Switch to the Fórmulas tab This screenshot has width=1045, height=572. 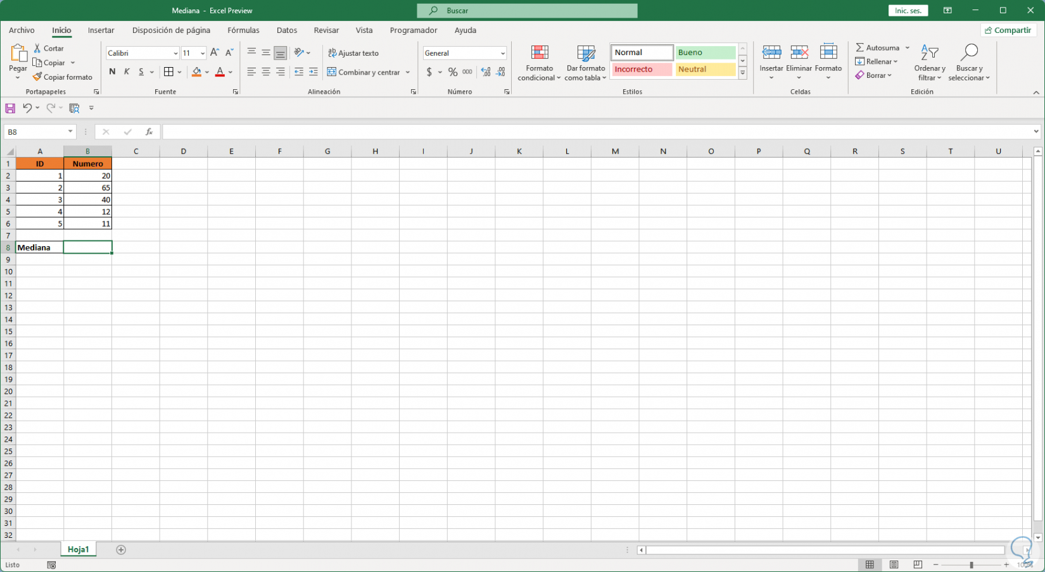click(x=243, y=30)
